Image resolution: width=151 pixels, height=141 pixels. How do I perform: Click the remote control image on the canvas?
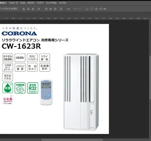click(46, 92)
